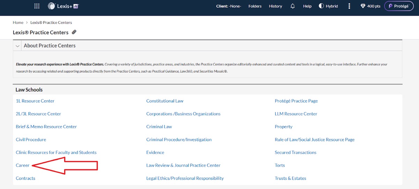
Task: Open the vertical three-dot More menu
Action: coord(349,6)
